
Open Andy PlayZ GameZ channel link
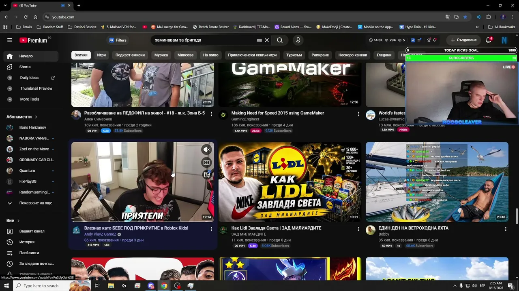click(100, 234)
